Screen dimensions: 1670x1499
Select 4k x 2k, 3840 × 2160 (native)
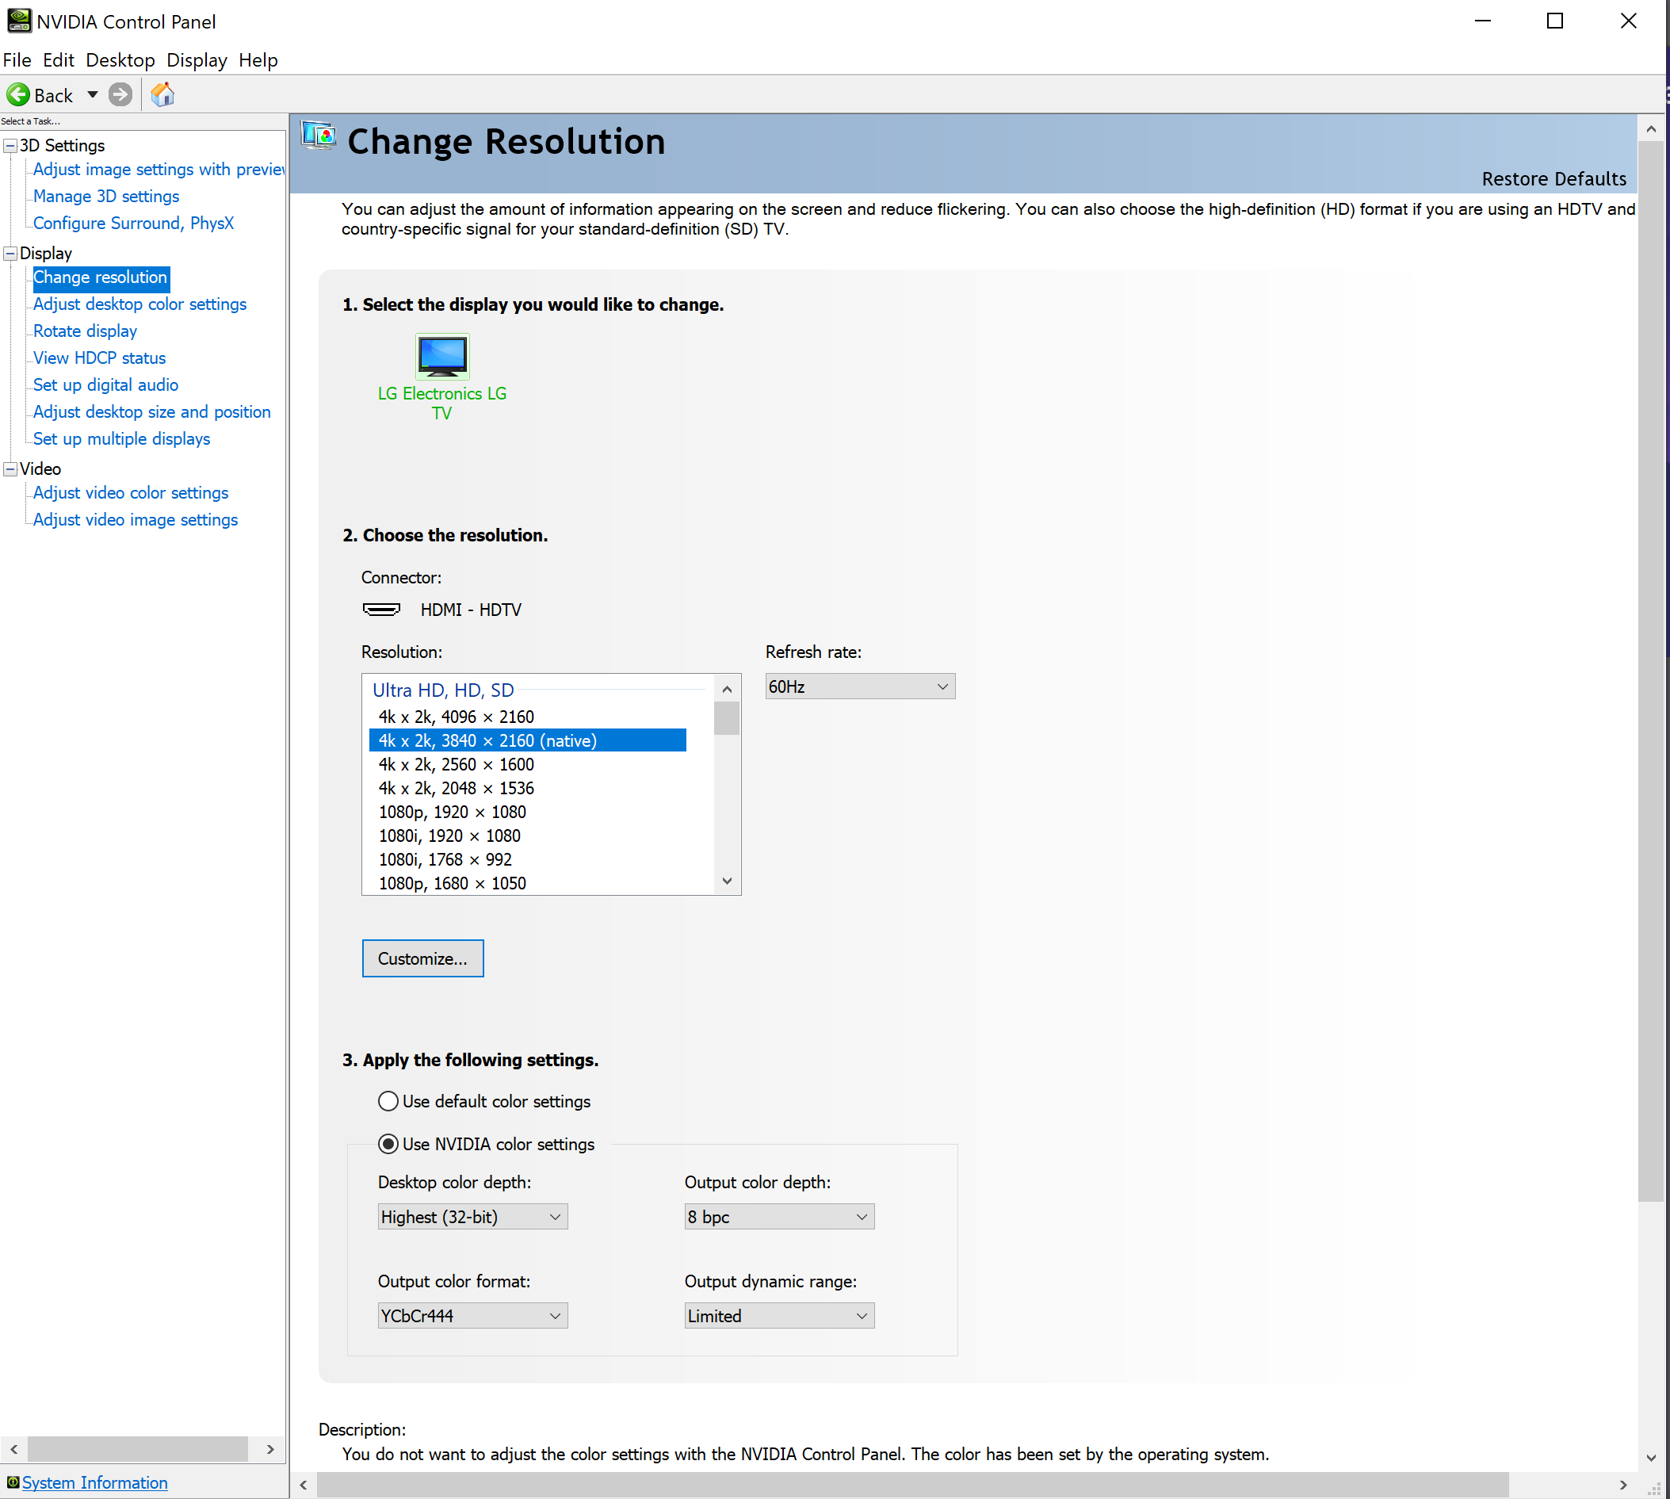coord(528,740)
